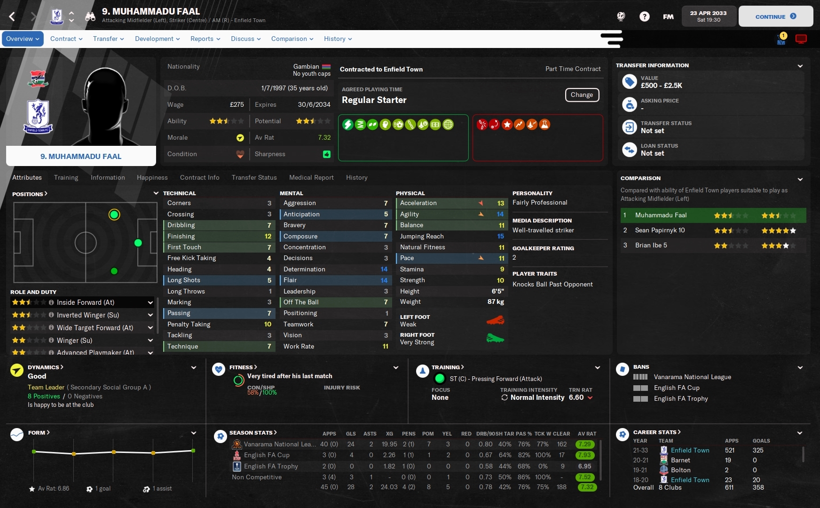Click the Dynamics panel yellow icon
The height and width of the screenshot is (508, 820).
click(17, 371)
